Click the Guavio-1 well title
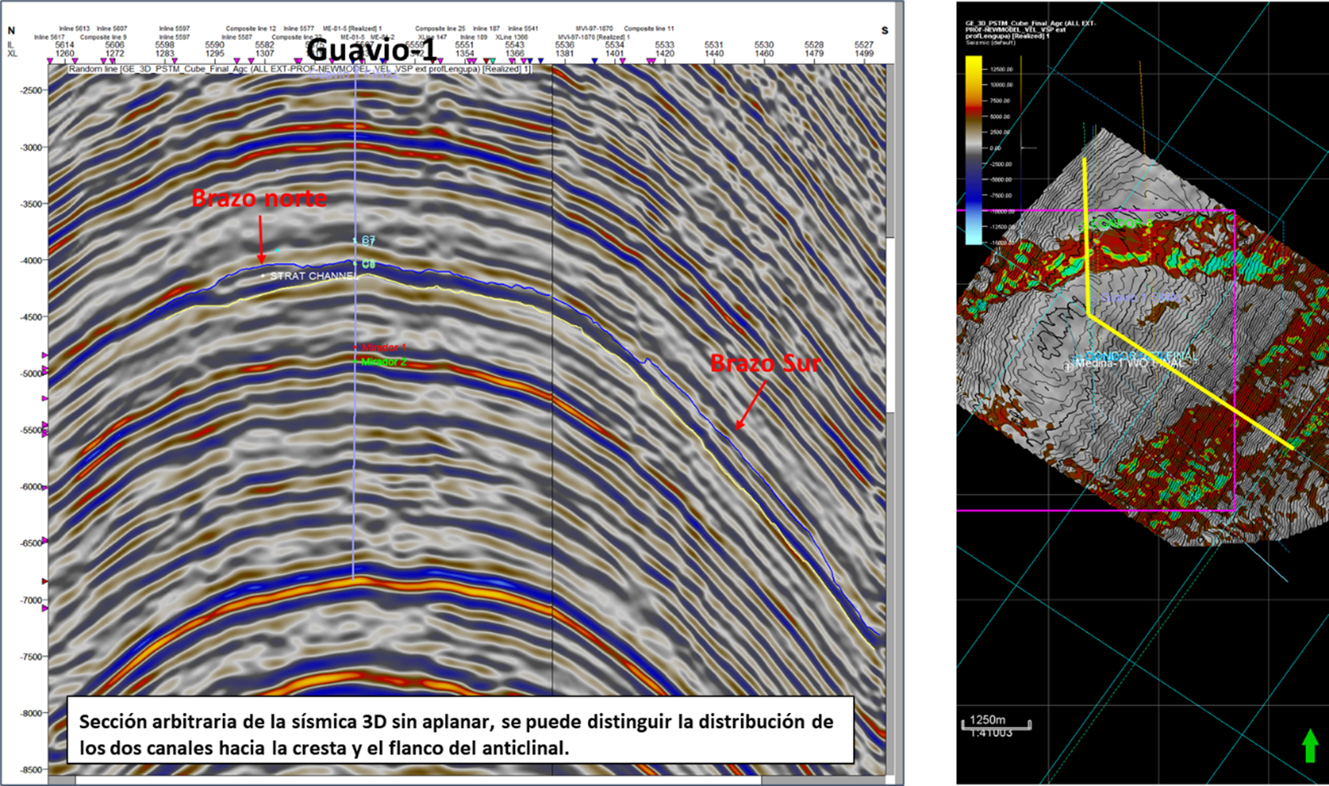This screenshot has width=1329, height=786. [x=371, y=50]
